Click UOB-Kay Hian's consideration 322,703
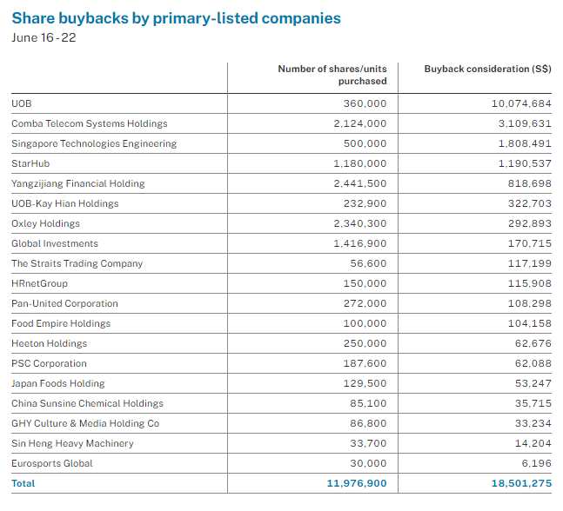563x511 pixels. [x=530, y=203]
